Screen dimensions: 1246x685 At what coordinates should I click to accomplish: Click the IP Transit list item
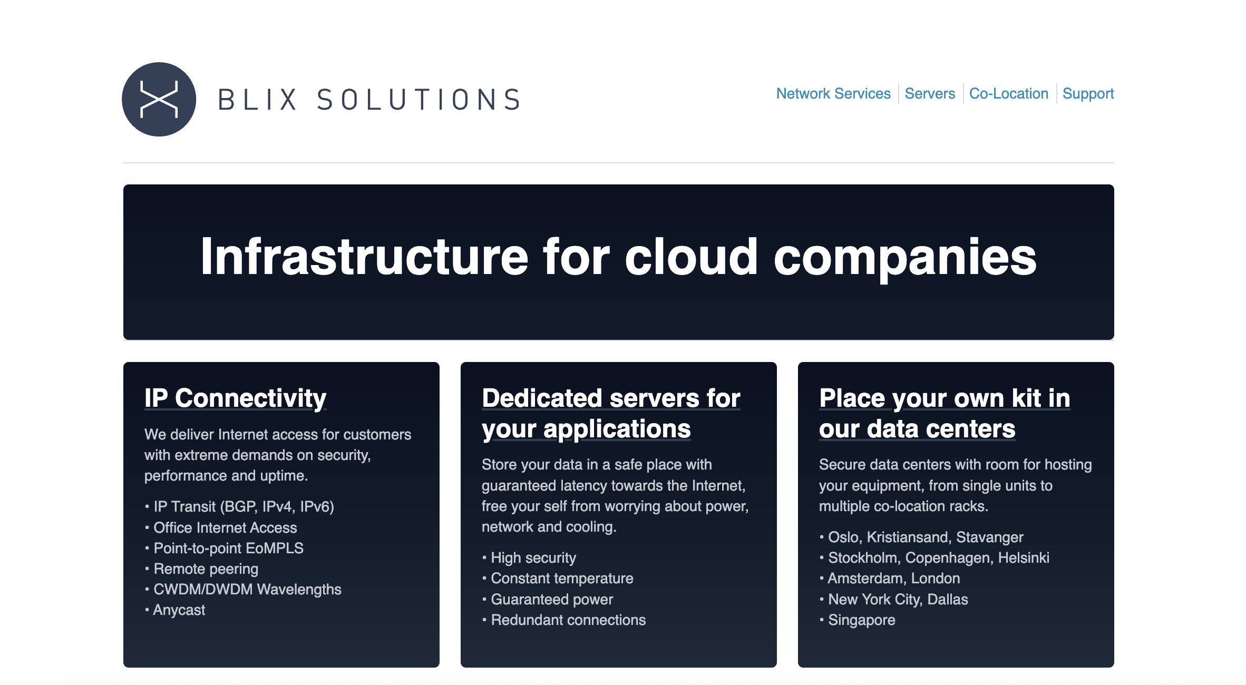tap(244, 506)
